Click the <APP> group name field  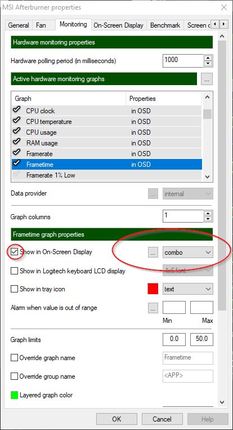(188, 376)
